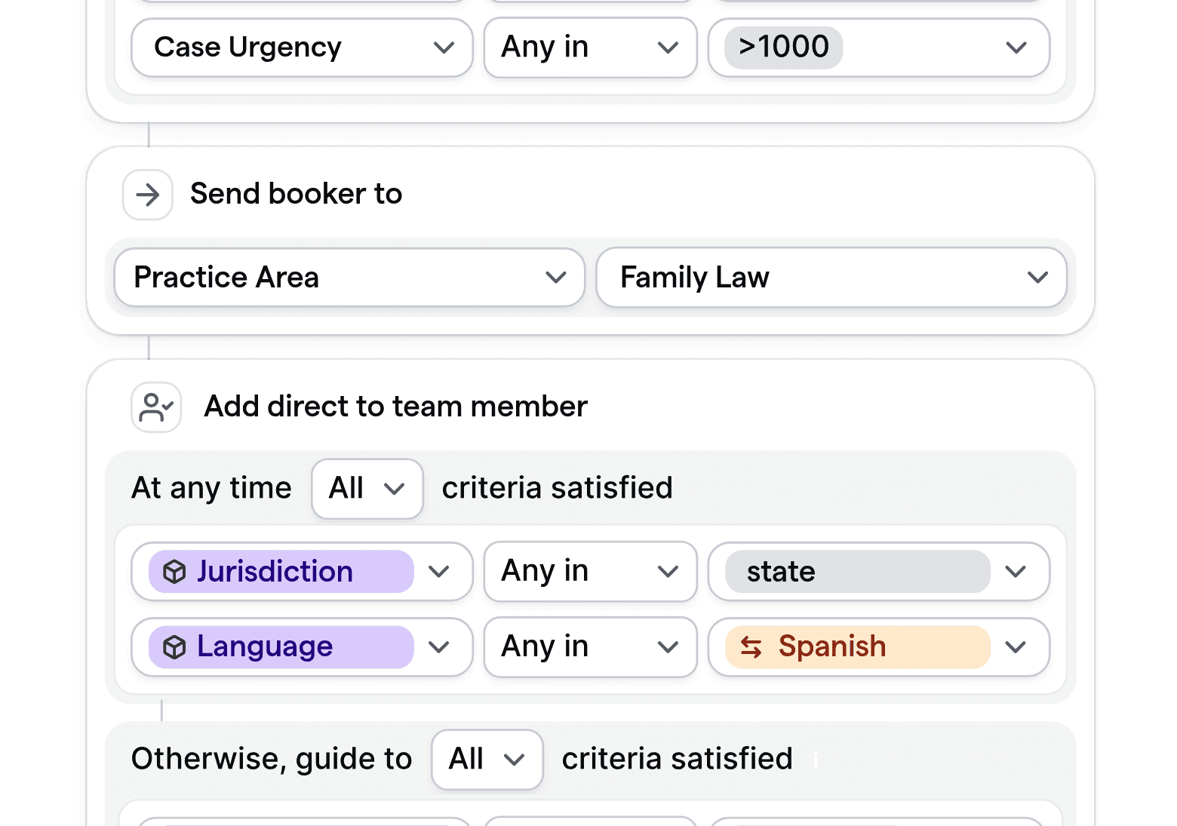Click the cube icon inside the Language tag
The image size is (1177, 826).
[x=175, y=646]
